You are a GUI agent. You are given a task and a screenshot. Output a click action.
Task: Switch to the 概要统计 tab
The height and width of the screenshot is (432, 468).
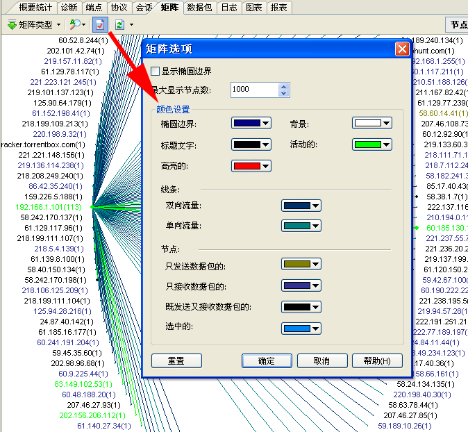click(x=35, y=8)
